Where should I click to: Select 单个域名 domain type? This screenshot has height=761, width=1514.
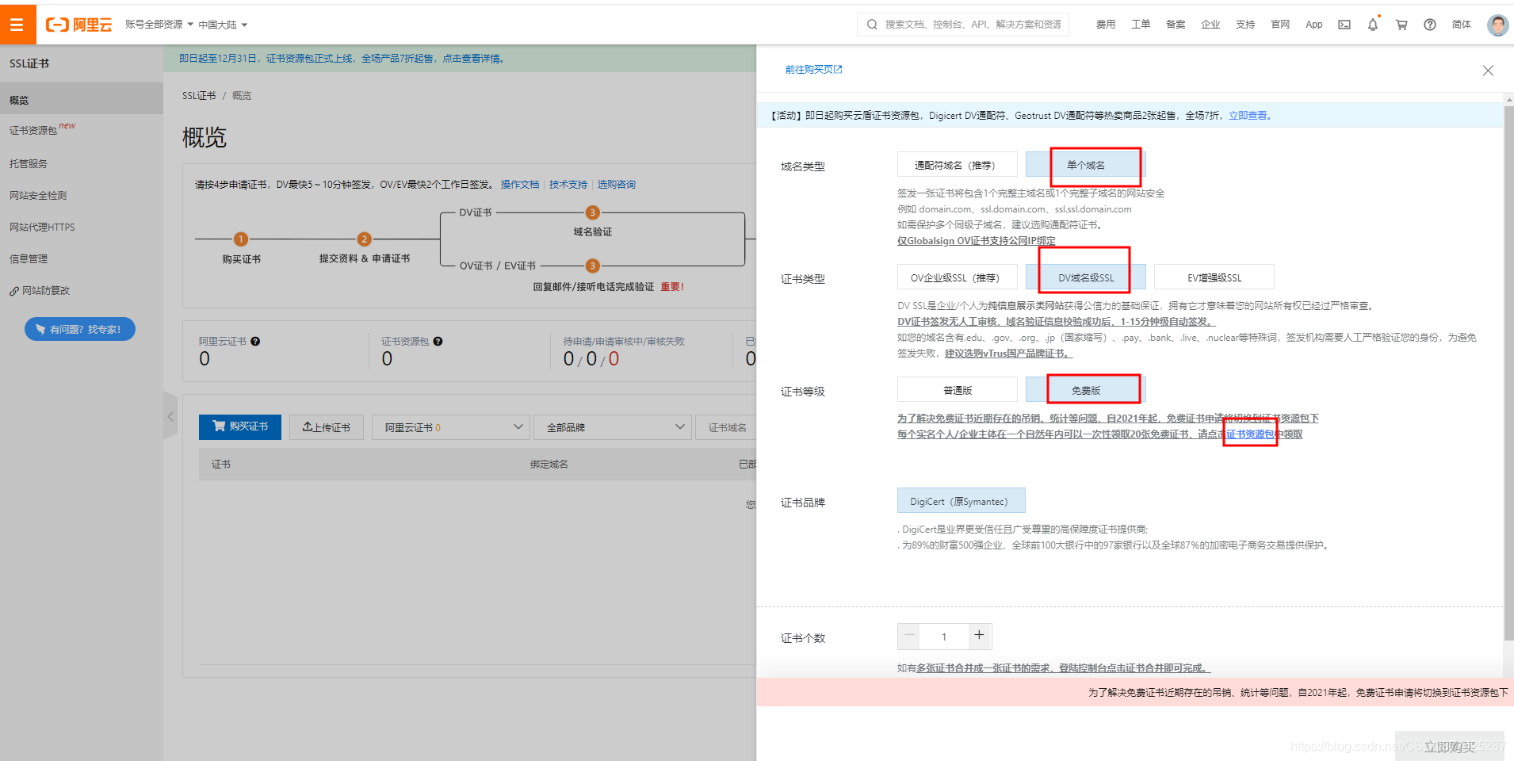point(1085,165)
